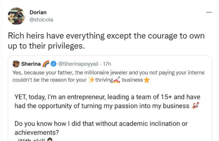Click Sherina's small avatar in quoted tweet
219x141 pixels.
tap(16, 64)
